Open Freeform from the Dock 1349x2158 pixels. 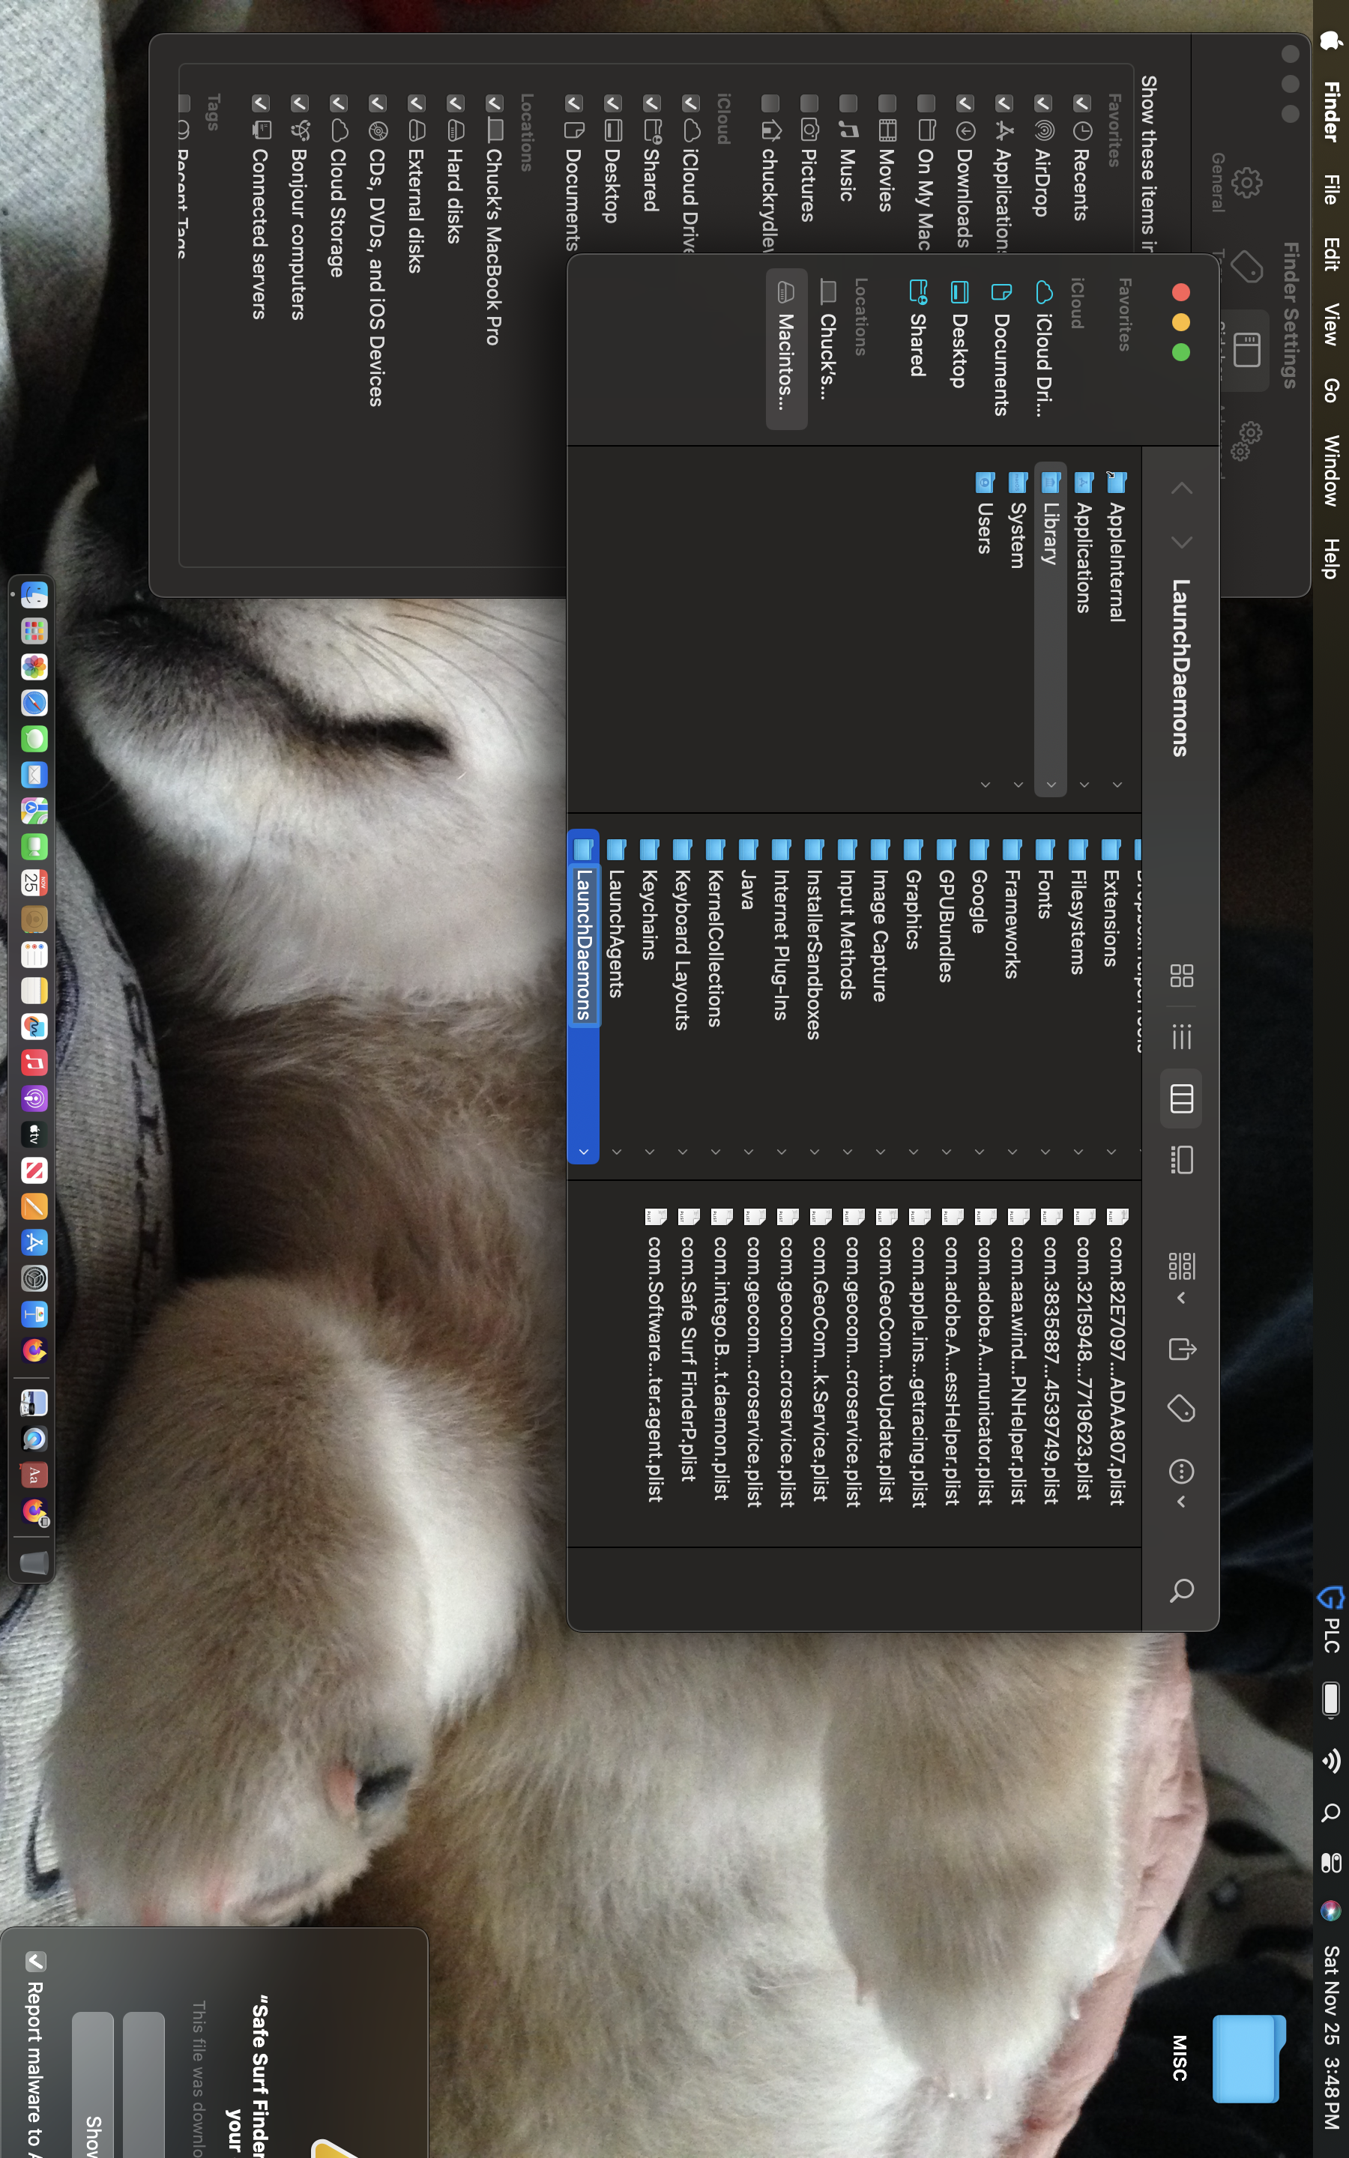[34, 1027]
